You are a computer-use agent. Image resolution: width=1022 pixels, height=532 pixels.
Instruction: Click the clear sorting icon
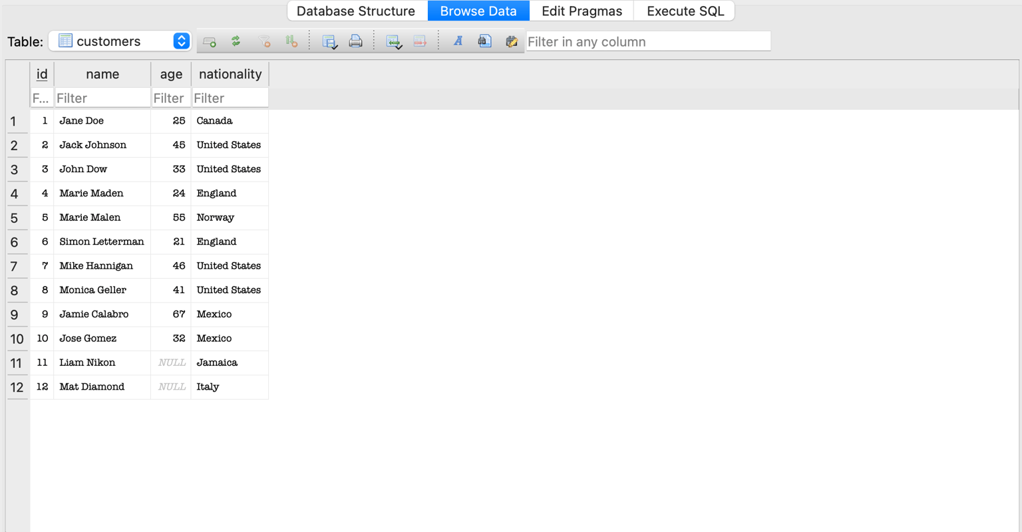291,41
